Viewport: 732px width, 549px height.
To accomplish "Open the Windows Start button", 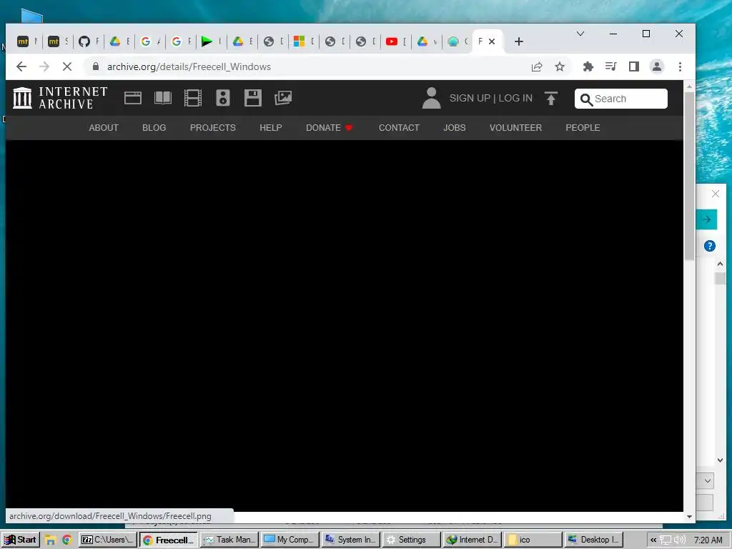I will click(21, 540).
